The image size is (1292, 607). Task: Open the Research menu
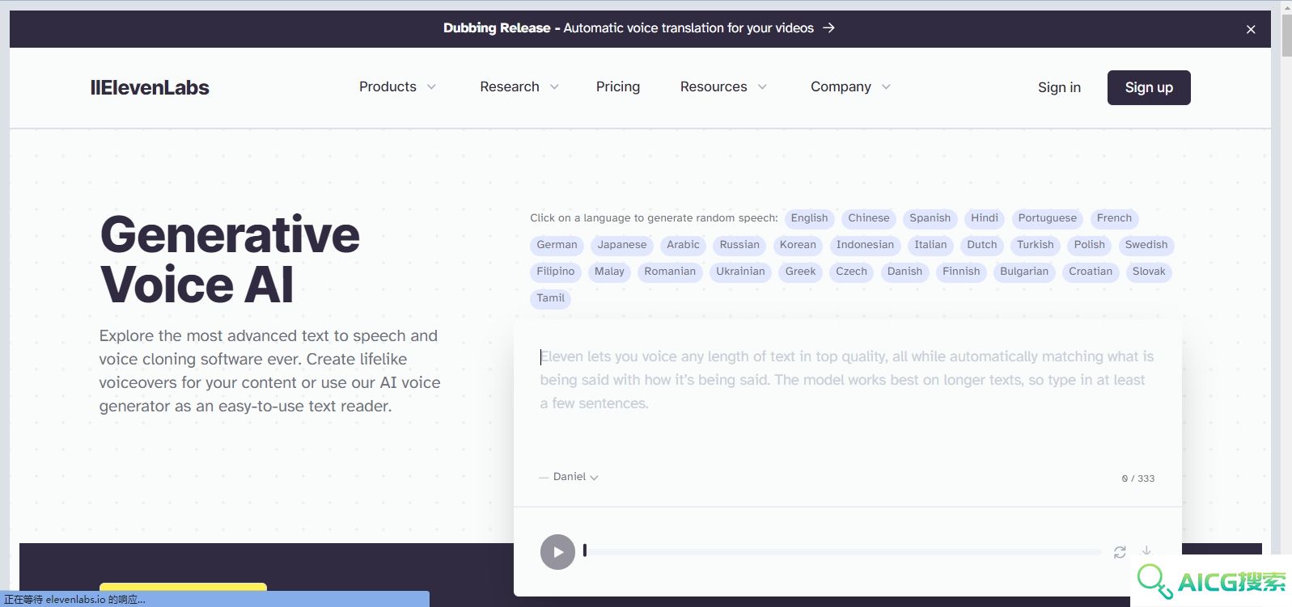[519, 86]
